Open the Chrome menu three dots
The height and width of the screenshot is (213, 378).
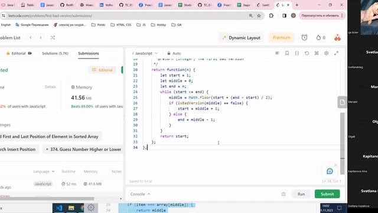click(342, 16)
